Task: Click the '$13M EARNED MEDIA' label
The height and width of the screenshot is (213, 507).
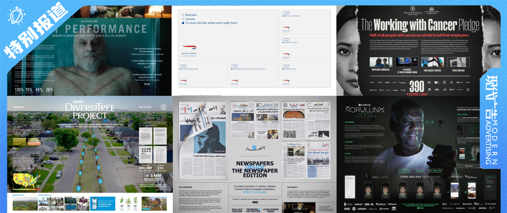Action: (x=271, y=210)
